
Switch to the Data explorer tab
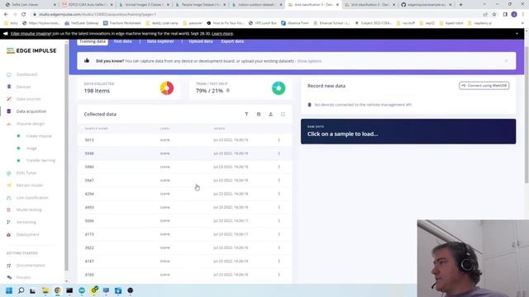coord(160,41)
